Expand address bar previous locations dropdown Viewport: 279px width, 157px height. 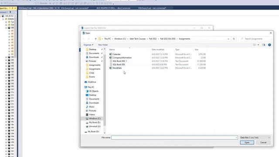click(x=228, y=39)
